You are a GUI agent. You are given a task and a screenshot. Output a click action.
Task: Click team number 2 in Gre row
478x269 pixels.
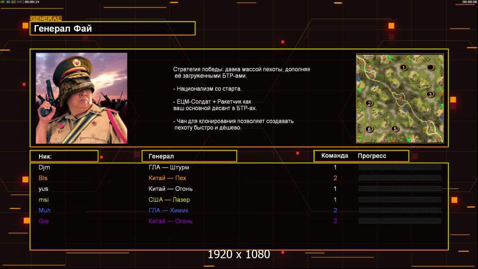pyautogui.click(x=335, y=221)
